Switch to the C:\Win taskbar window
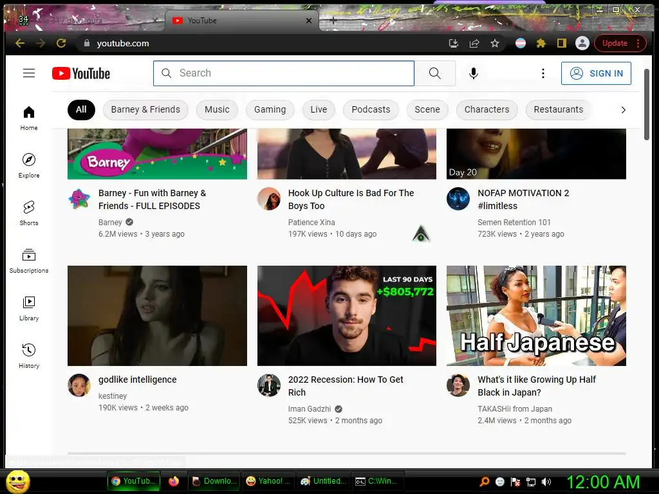This screenshot has width=659, height=494. 377,481
